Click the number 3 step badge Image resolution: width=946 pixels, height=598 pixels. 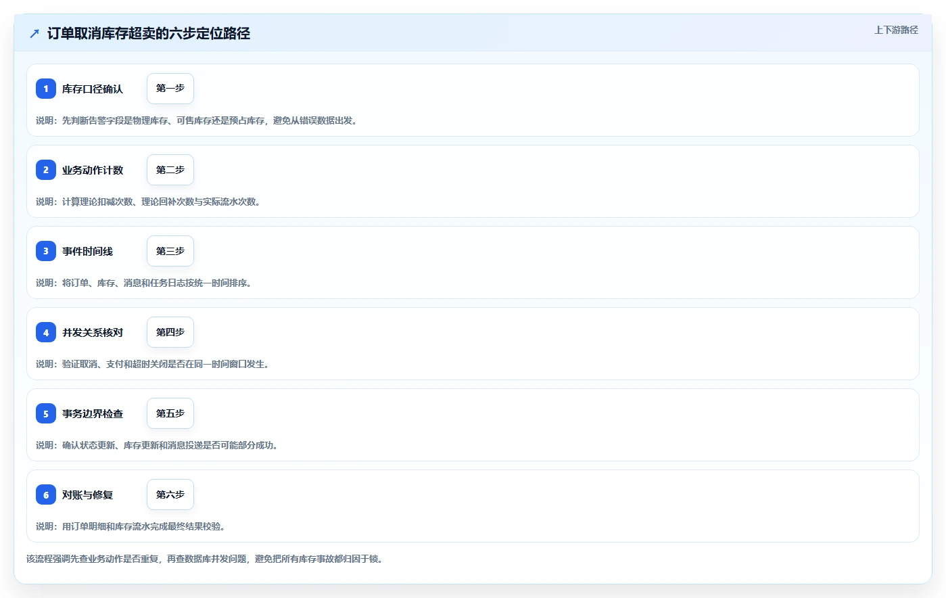tap(46, 251)
